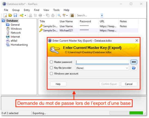The height and width of the screenshot is (118, 149).
Task: Click the Add Entry key icon
Action: pos(22,15)
